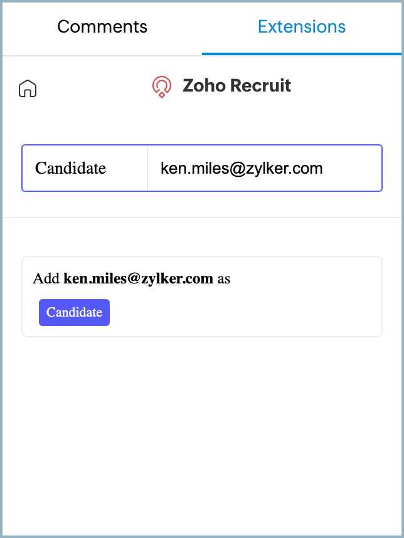Viewport: 404px width, 538px height.
Task: Click the word "as" after the email
Action: click(224, 278)
